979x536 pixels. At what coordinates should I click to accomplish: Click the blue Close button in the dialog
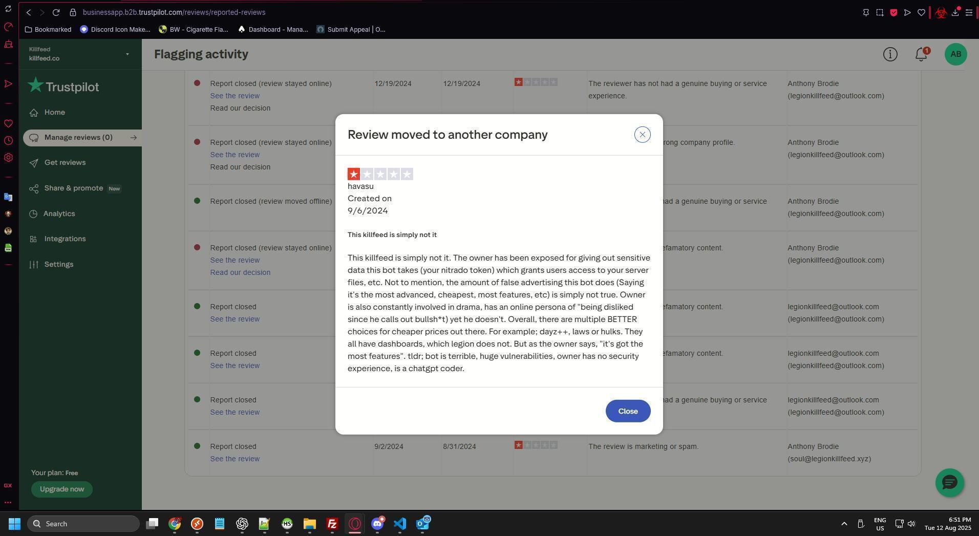tap(628, 411)
